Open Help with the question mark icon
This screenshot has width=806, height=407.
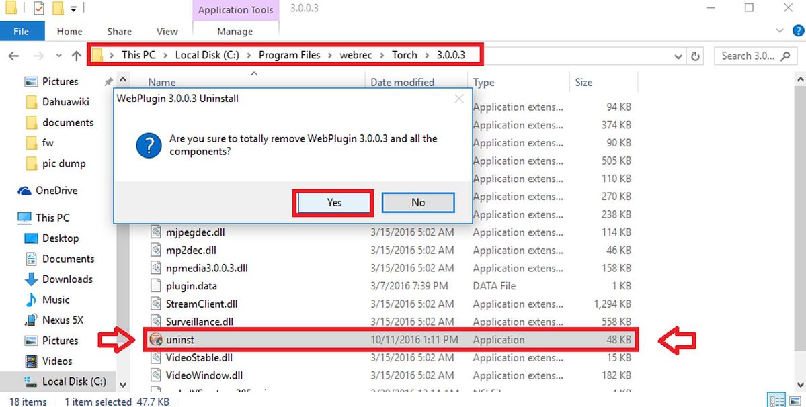click(799, 31)
